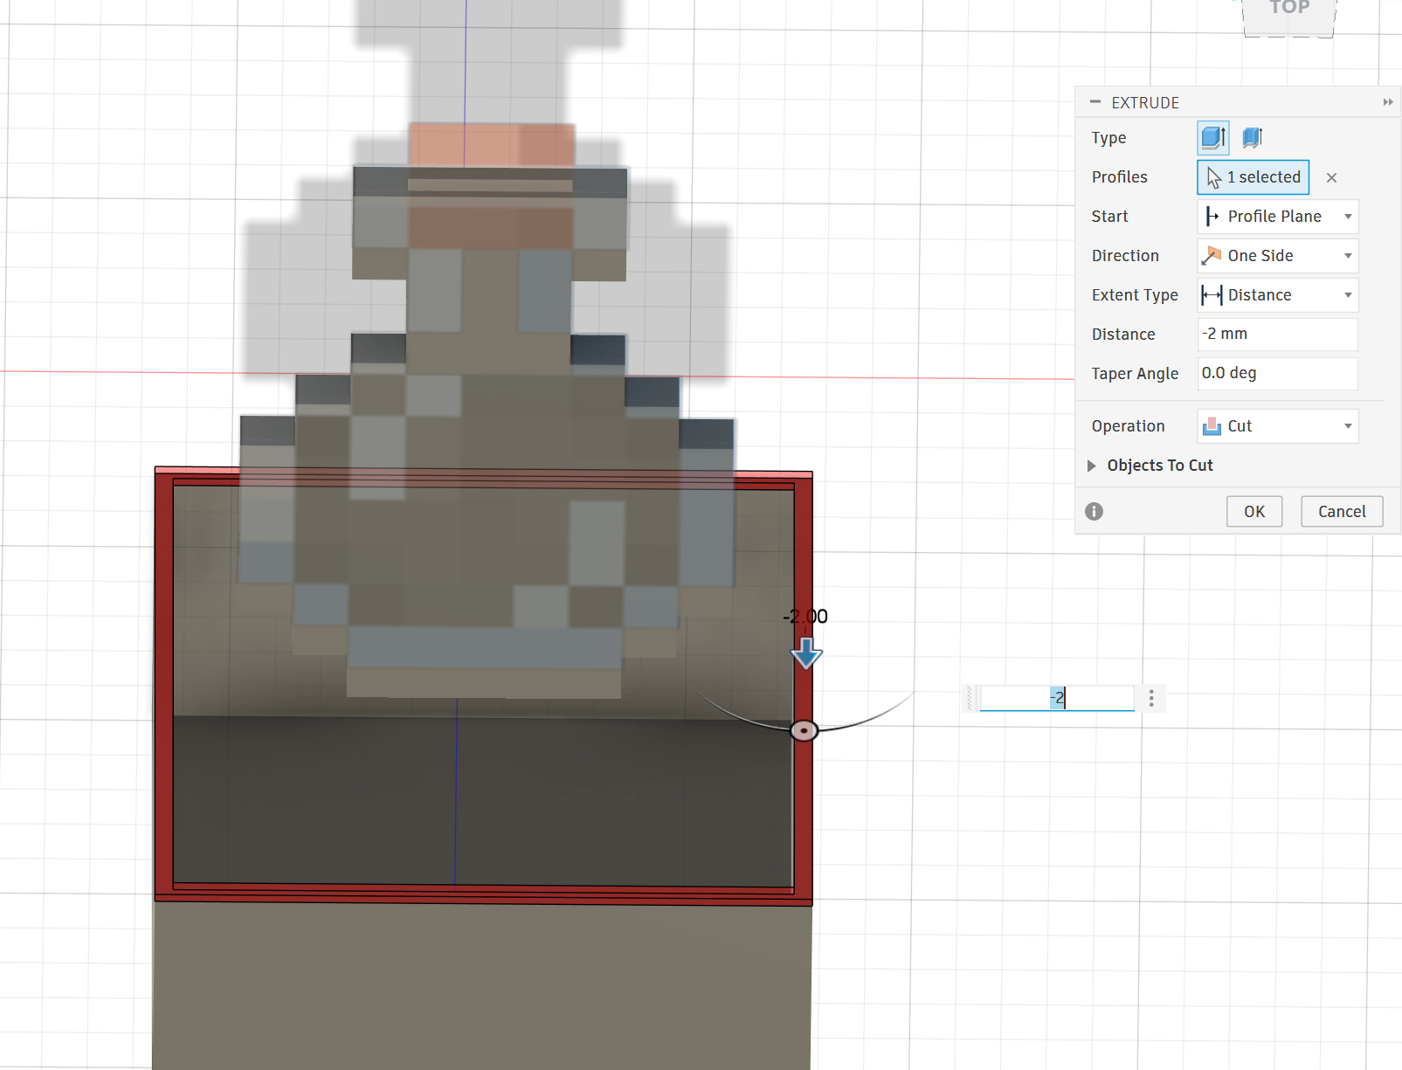Click the info icon in Extrude dialog
This screenshot has height=1070, width=1402.
click(1094, 512)
